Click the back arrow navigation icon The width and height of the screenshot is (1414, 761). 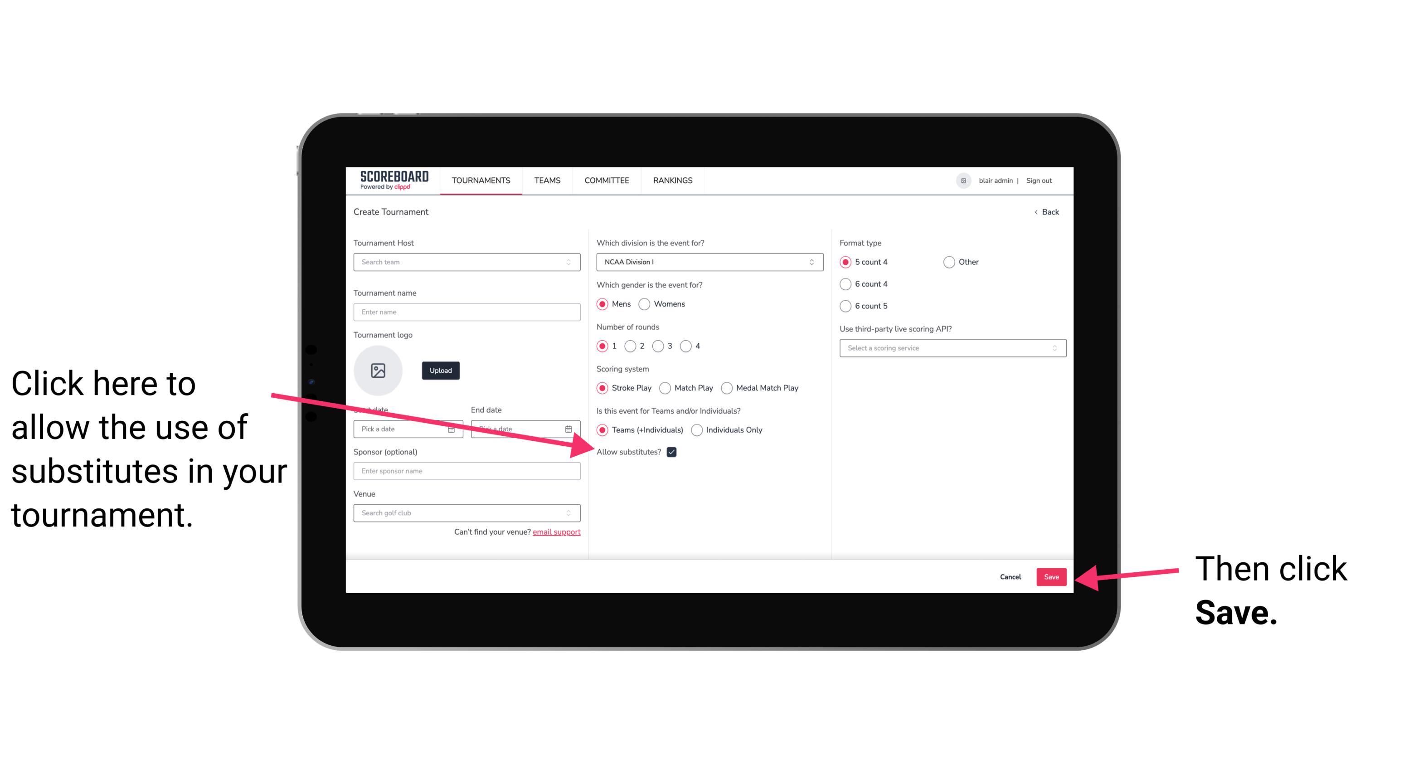pyautogui.click(x=1037, y=212)
